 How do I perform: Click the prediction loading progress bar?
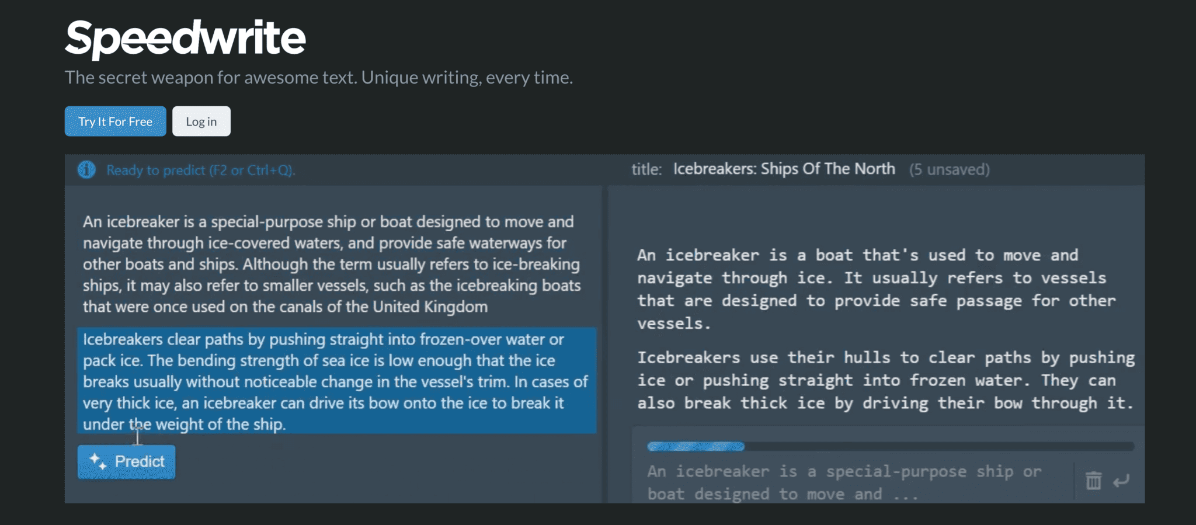pos(890,447)
